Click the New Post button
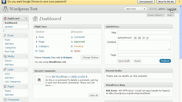Screen dimensions: 182x102 tap(133, 9)
